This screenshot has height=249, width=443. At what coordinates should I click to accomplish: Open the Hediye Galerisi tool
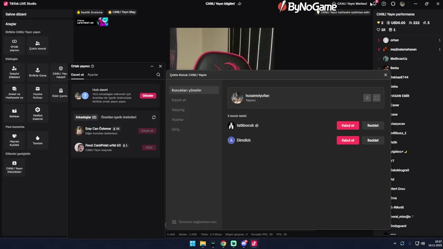click(37, 113)
